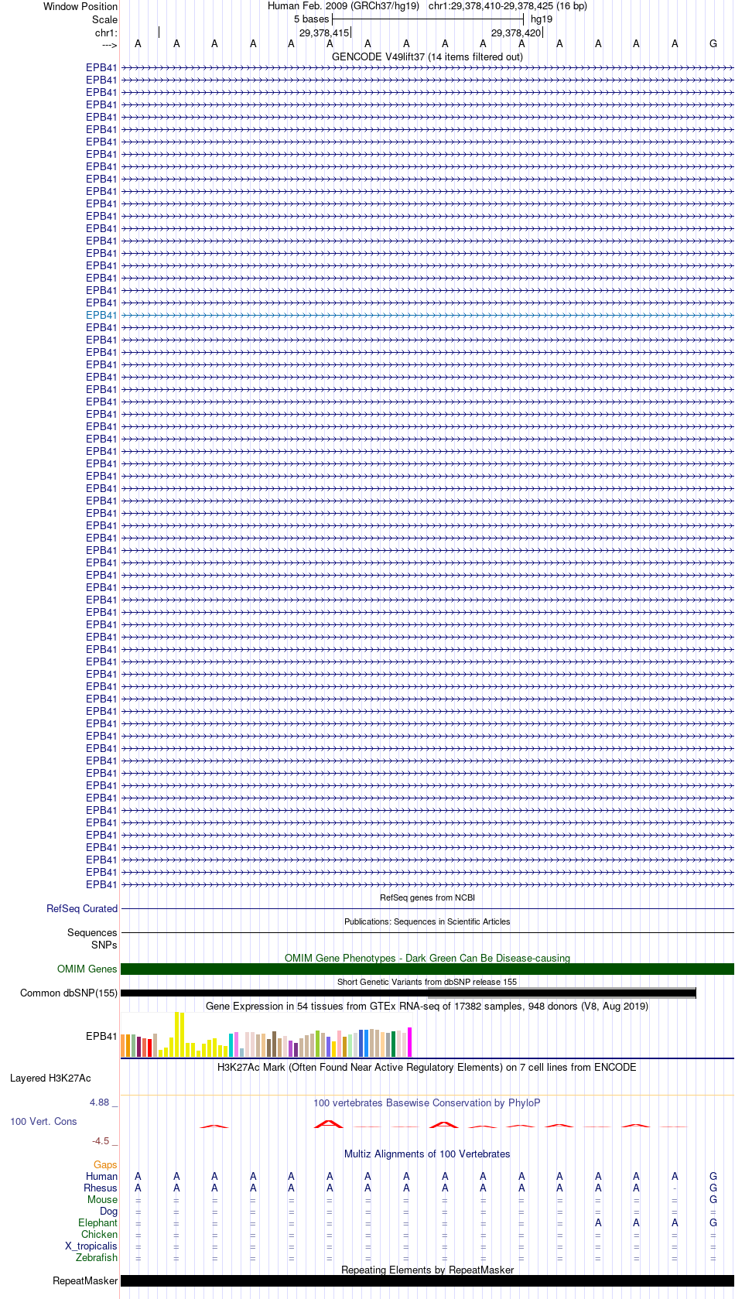735x1299 pixels.
Task: Select the Elephant alignment row label
Action: click(97, 1222)
